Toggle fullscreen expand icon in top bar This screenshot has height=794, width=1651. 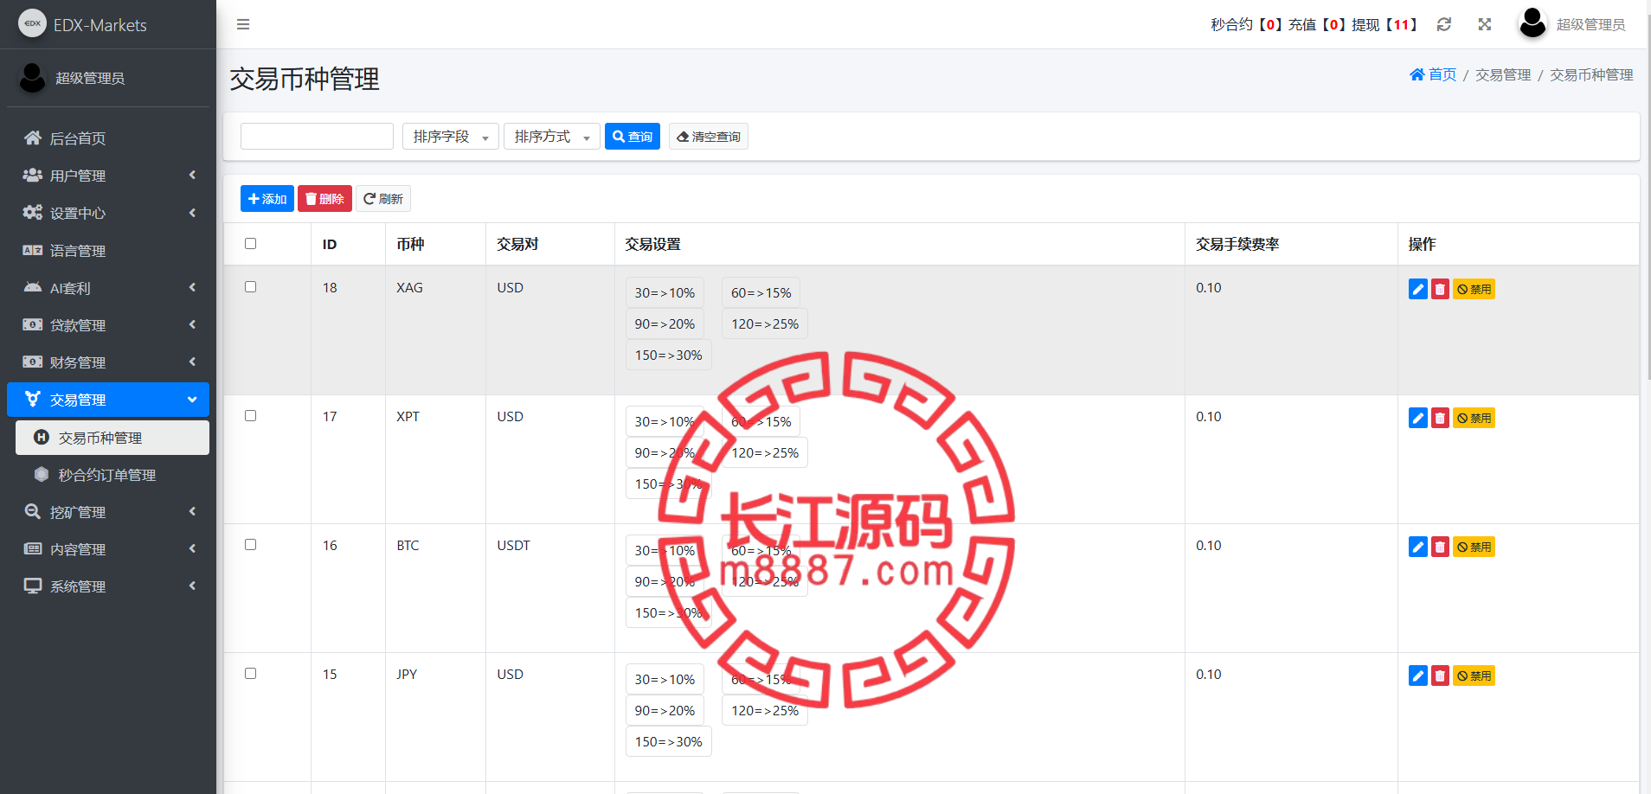(x=1485, y=24)
